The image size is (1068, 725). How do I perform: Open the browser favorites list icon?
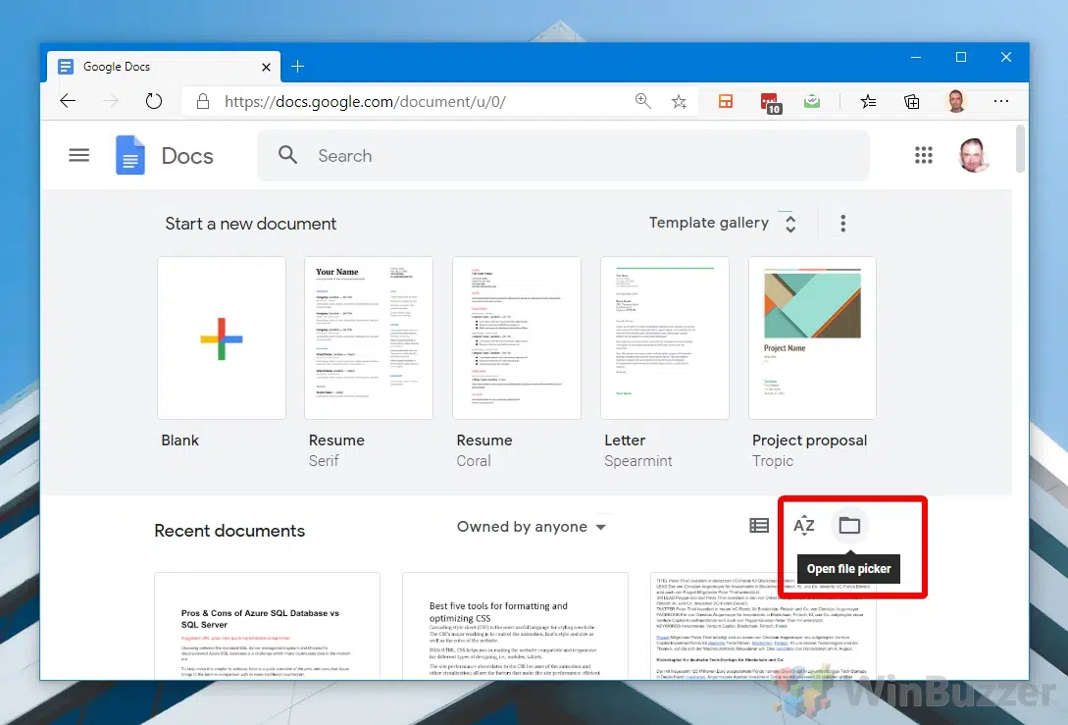tap(868, 101)
